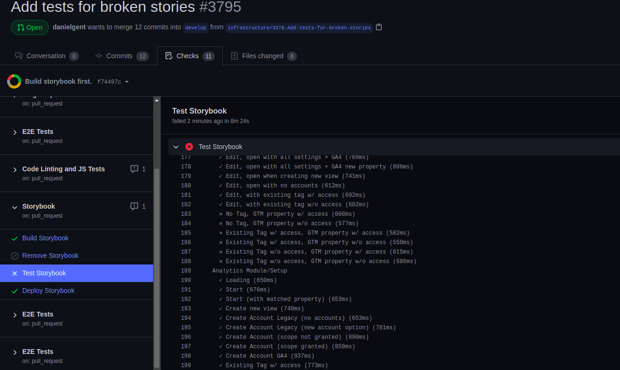This screenshot has width=620, height=370.
Task: Open infrastructure/3378 head branch link
Action: point(299,27)
